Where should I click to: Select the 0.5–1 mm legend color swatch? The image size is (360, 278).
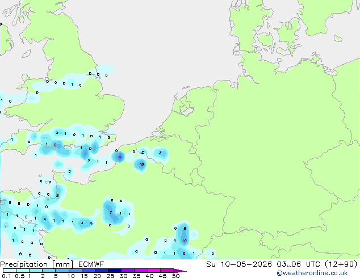(x=23, y=271)
